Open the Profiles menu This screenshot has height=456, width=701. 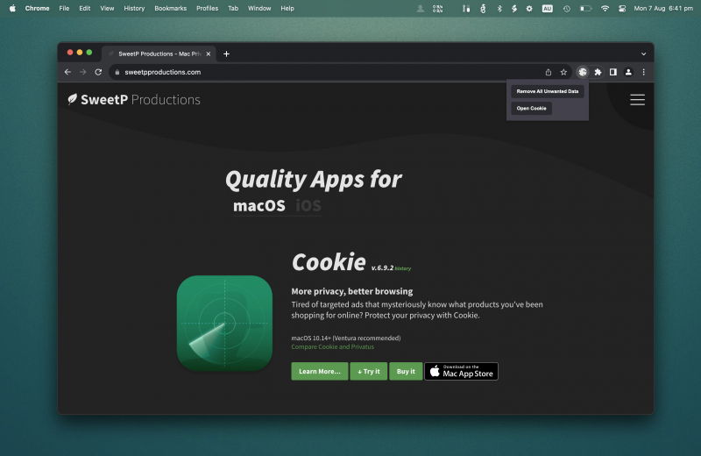pos(207,8)
